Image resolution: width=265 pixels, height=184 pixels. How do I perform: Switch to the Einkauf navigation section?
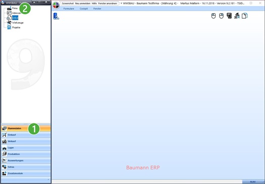[x=26, y=135]
